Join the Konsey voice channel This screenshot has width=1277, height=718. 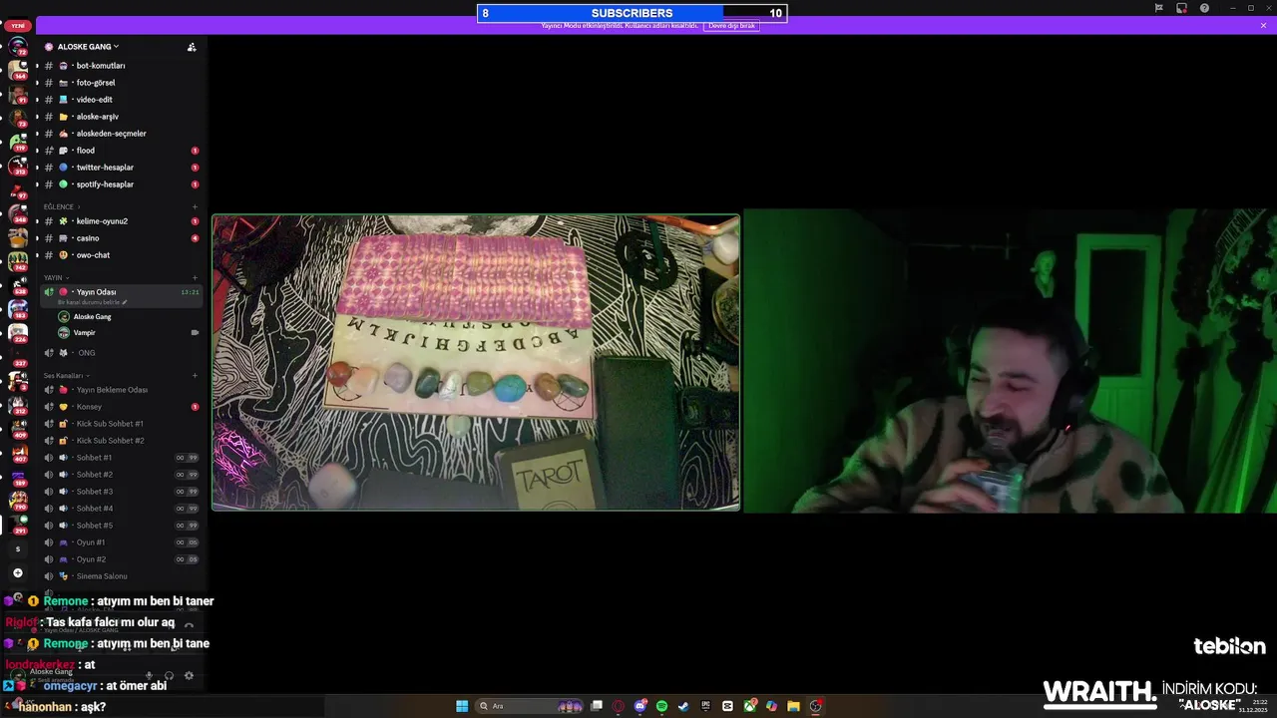pyautogui.click(x=120, y=407)
